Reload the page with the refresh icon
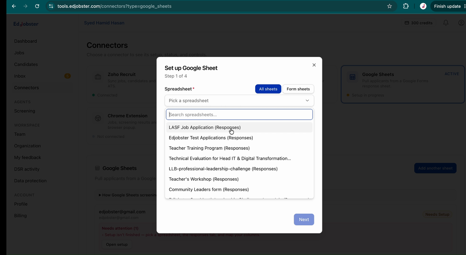This screenshot has width=466, height=255. [x=37, y=6]
